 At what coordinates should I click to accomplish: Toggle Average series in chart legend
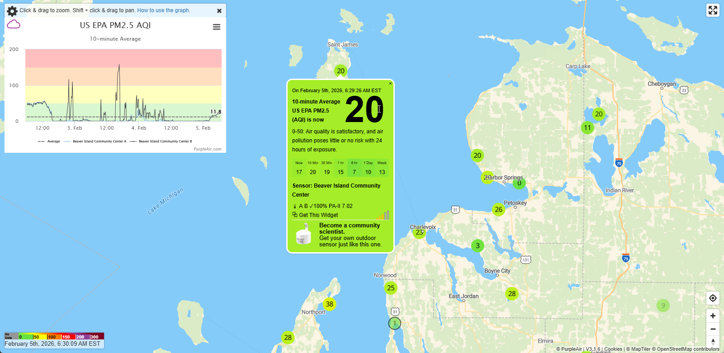[49, 141]
